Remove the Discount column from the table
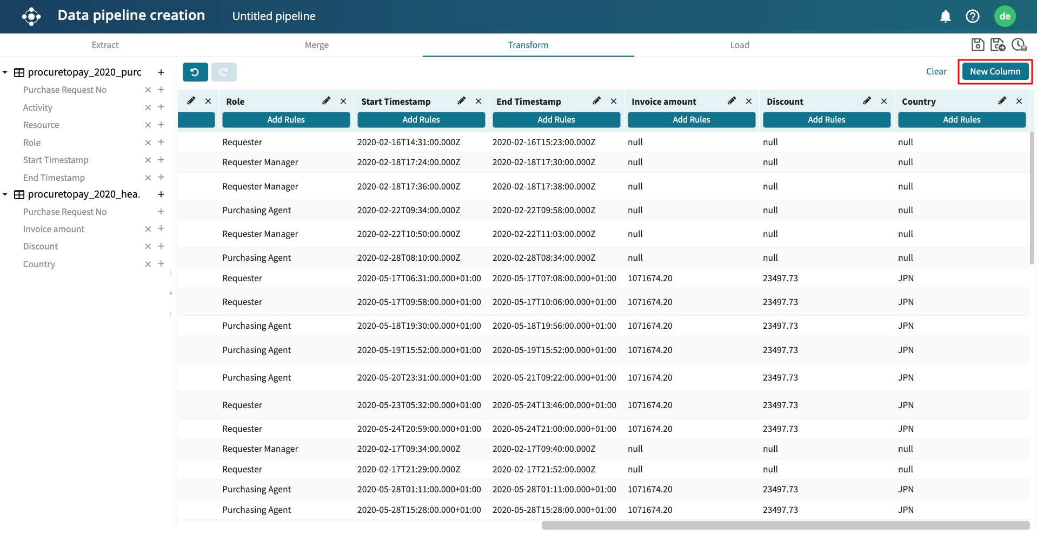This screenshot has height=535, width=1037. (x=884, y=101)
